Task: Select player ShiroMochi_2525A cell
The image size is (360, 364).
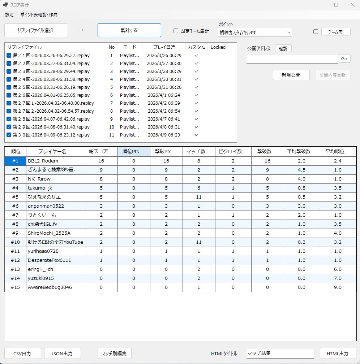Action: pos(56,233)
